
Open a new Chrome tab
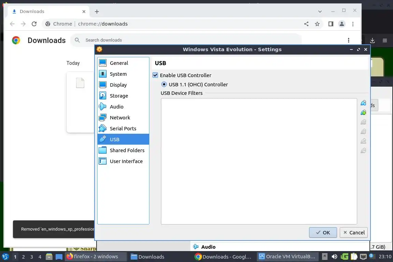tap(97, 12)
